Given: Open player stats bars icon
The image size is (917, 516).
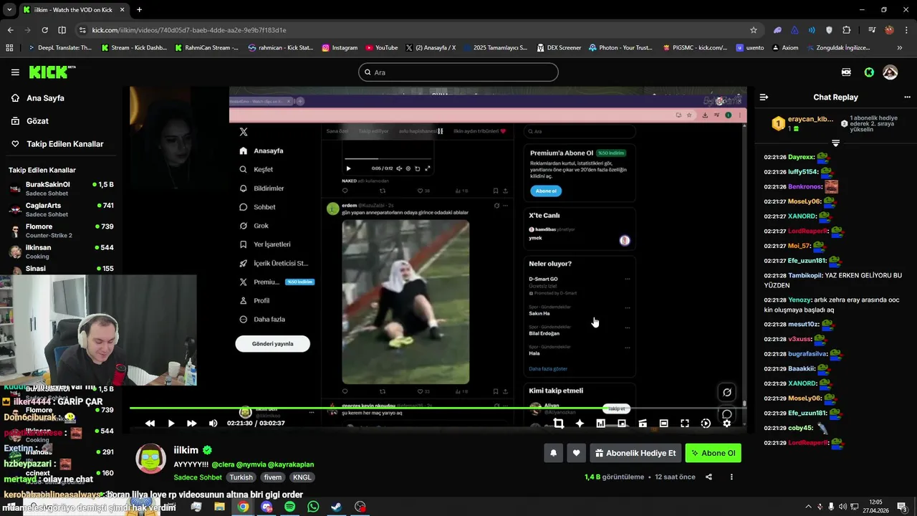Looking at the screenshot, I should click(x=600, y=424).
